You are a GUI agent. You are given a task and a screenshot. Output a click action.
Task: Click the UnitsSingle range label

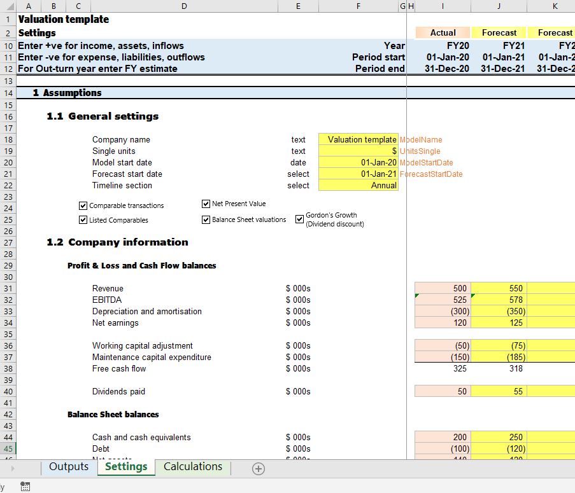pos(420,151)
